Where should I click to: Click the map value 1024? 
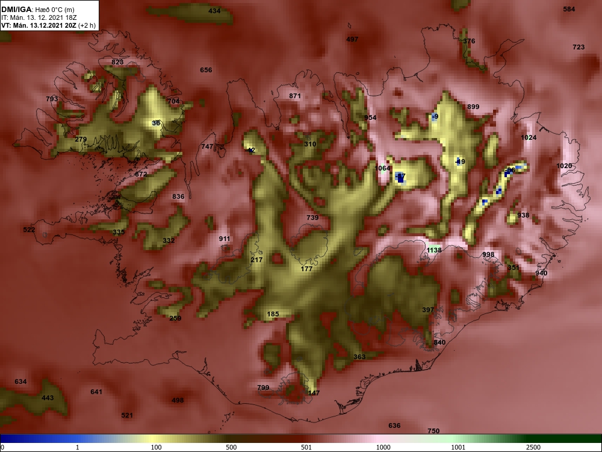[529, 137]
